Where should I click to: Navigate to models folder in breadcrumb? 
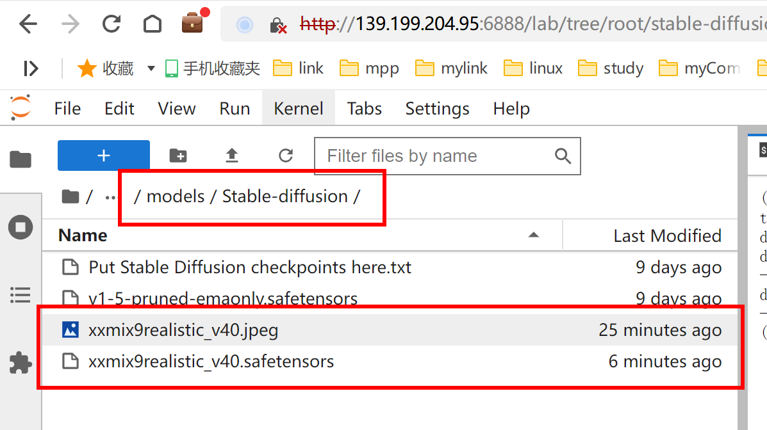176,196
